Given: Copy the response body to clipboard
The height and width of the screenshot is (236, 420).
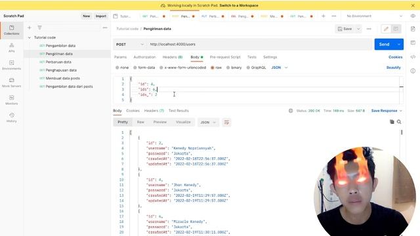Looking at the screenshot, I should click(x=392, y=122).
